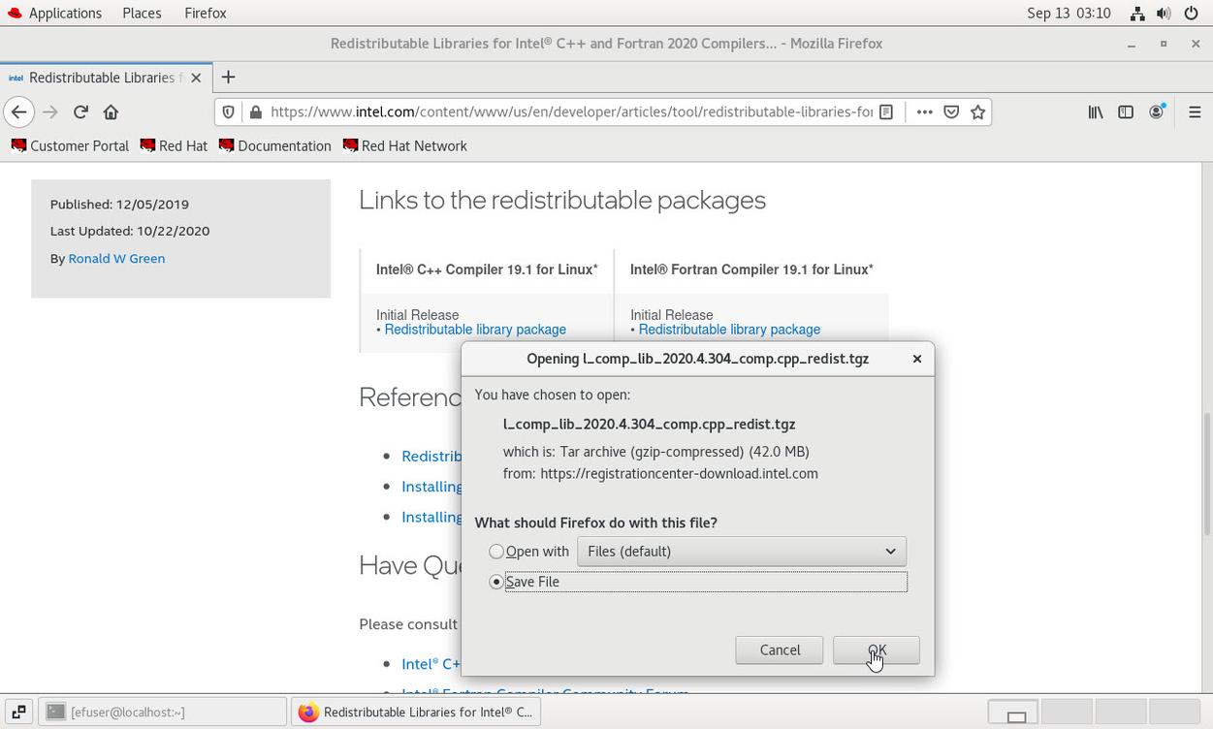This screenshot has height=729, width=1213.
Task: Open a new tab with plus button
Action: [228, 78]
